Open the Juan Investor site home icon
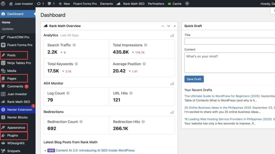This screenshot has height=154, width=275. (x=11, y=3)
